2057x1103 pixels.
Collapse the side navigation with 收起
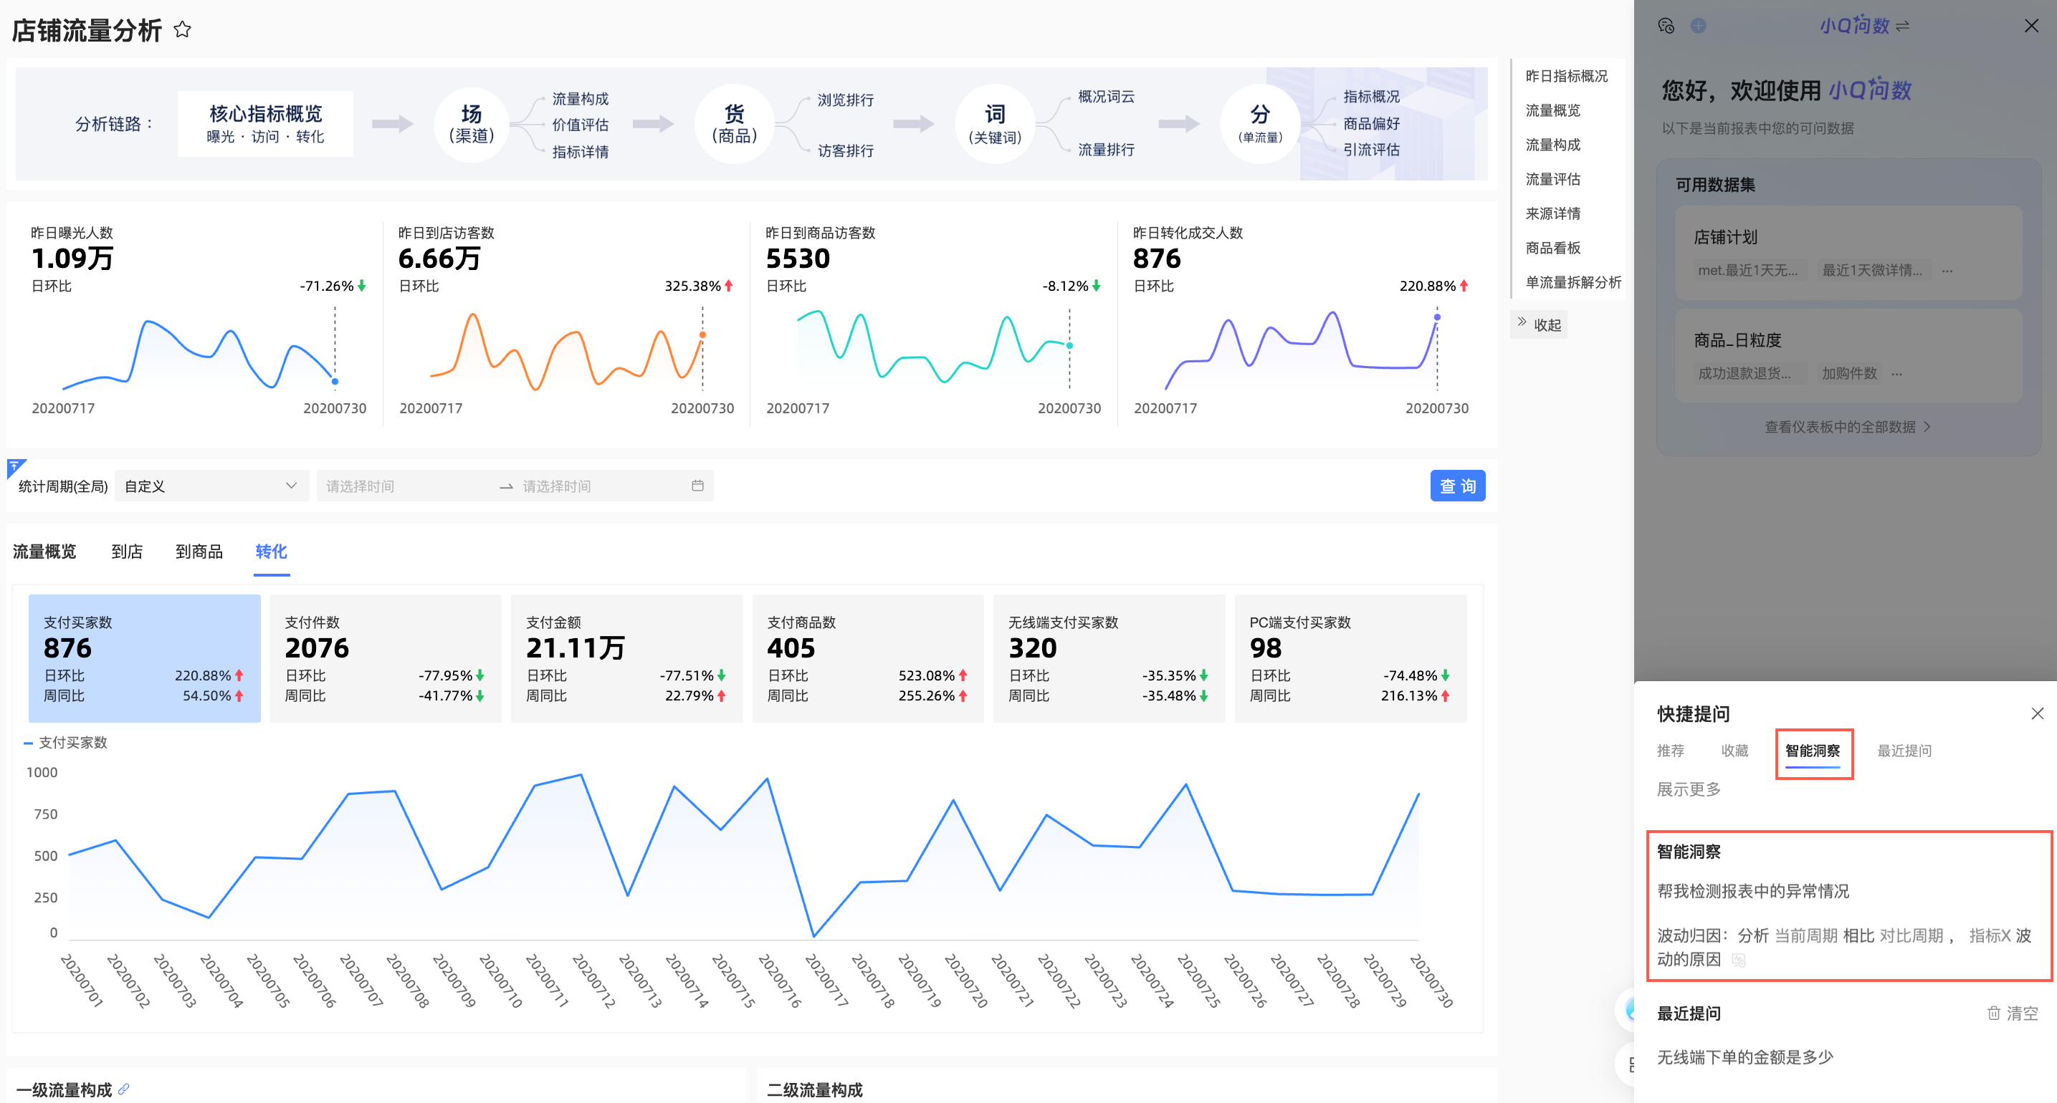click(1539, 324)
